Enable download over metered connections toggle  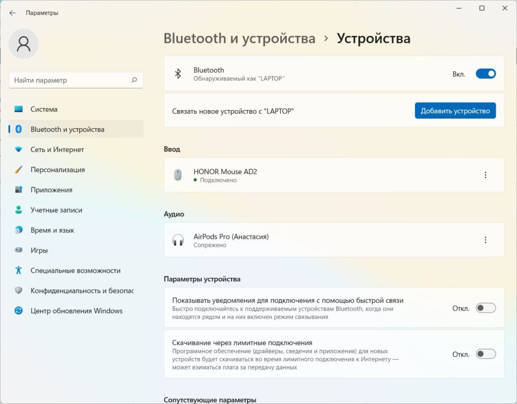tap(486, 354)
